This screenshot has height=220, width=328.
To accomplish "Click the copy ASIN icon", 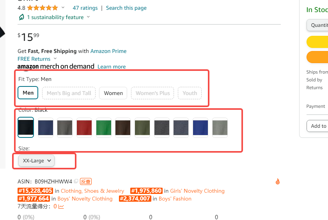I will (76, 181).
